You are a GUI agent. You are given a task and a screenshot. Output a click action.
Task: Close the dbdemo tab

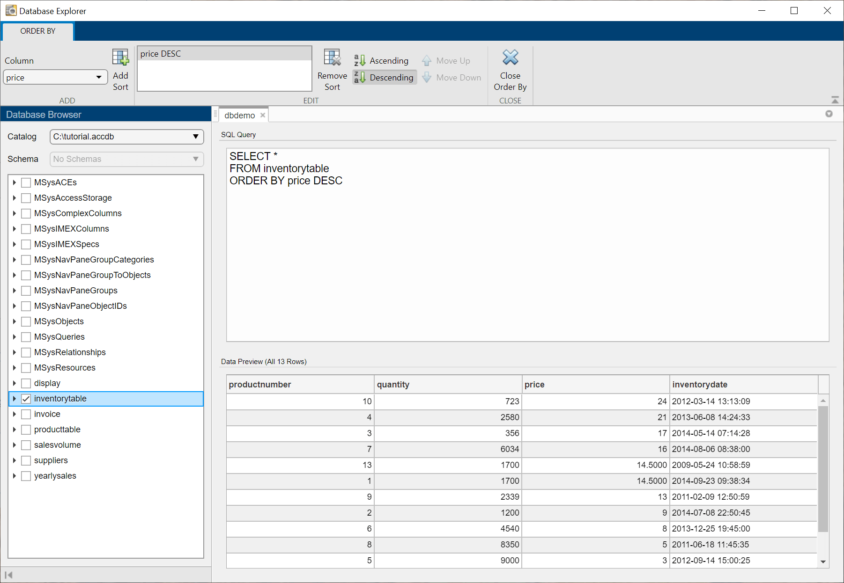263,116
